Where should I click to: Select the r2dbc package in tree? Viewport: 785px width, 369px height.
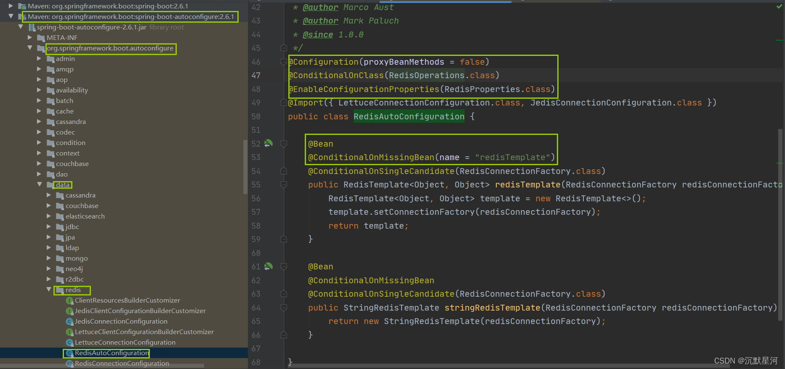75,279
